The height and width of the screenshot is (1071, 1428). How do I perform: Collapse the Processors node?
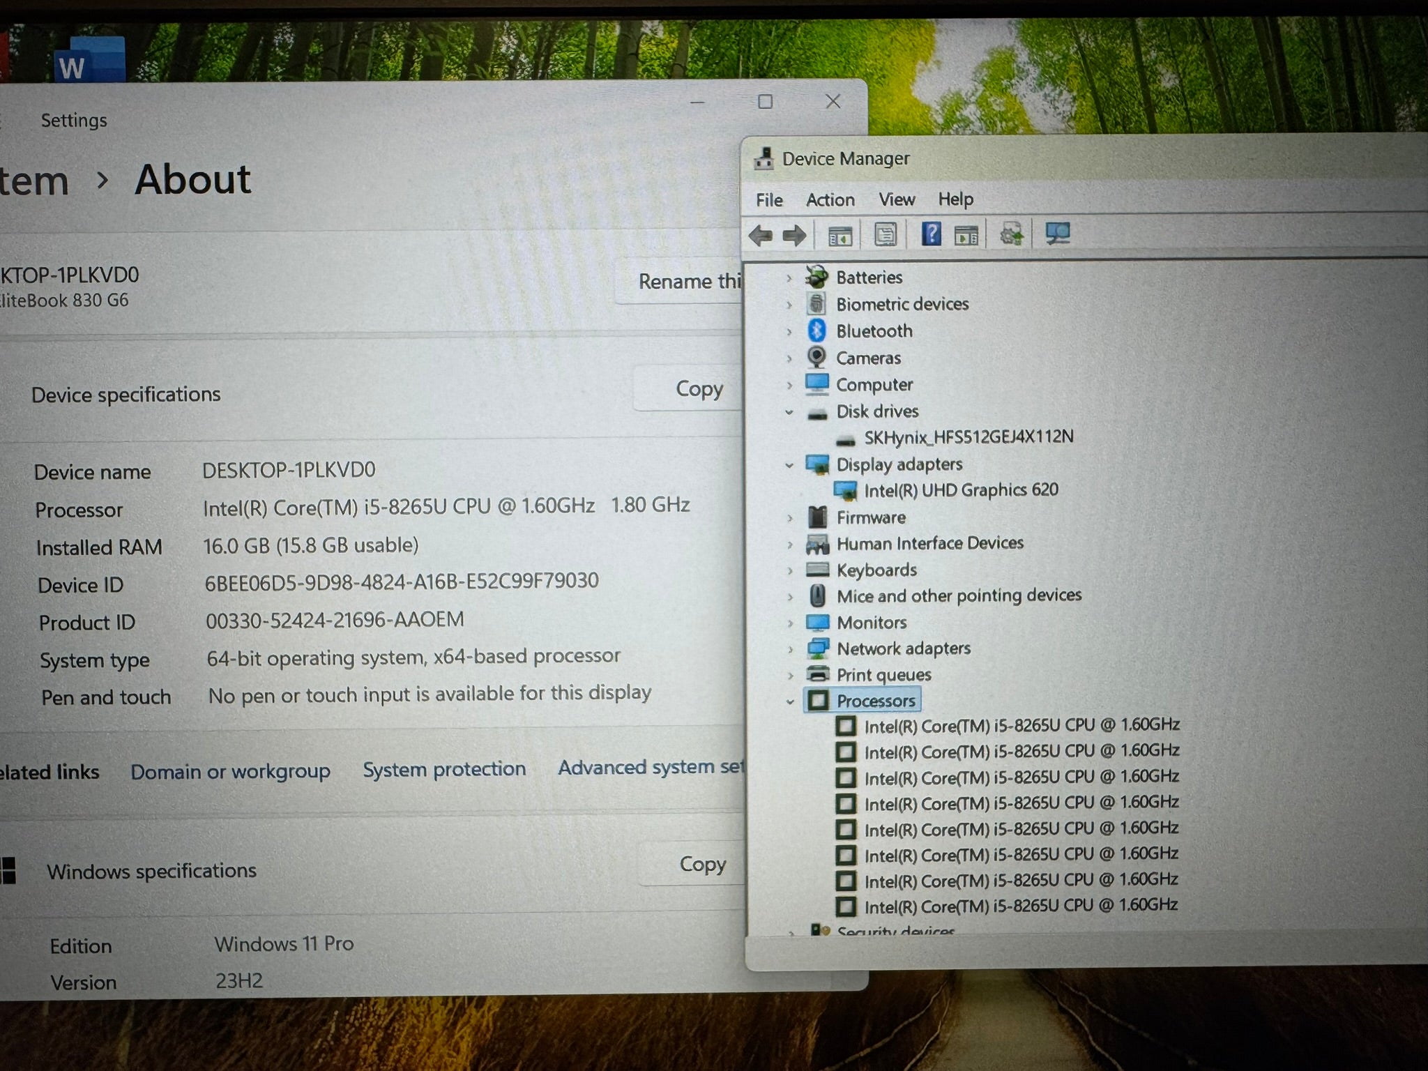790,701
